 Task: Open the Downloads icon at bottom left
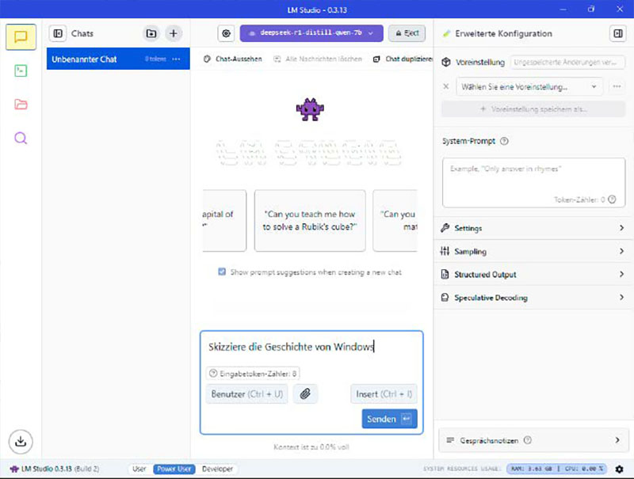point(21,442)
